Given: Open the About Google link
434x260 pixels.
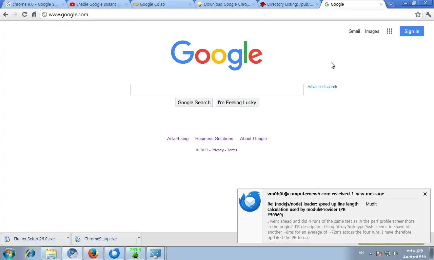Looking at the screenshot, I should coord(253,138).
